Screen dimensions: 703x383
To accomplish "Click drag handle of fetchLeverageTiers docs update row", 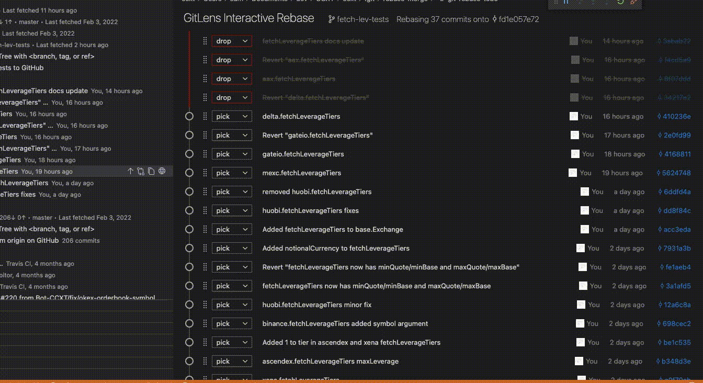I will 205,41.
